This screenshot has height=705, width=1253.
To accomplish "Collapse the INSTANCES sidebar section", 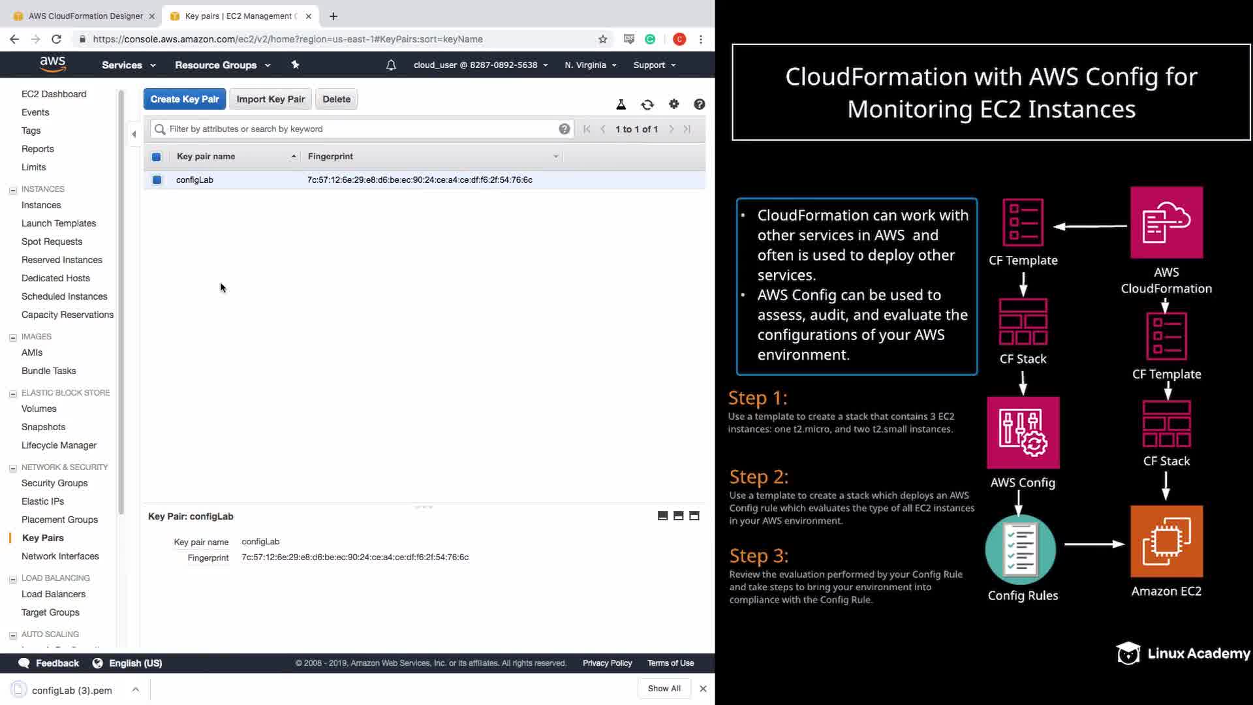I will (x=12, y=190).
